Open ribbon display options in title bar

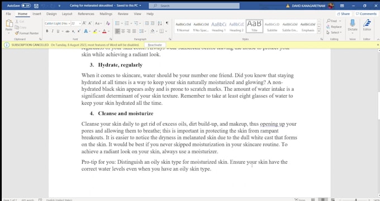tap(342, 6)
